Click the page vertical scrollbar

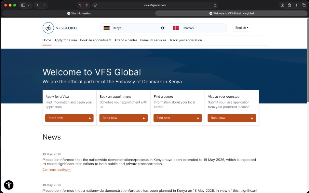click(x=308, y=60)
